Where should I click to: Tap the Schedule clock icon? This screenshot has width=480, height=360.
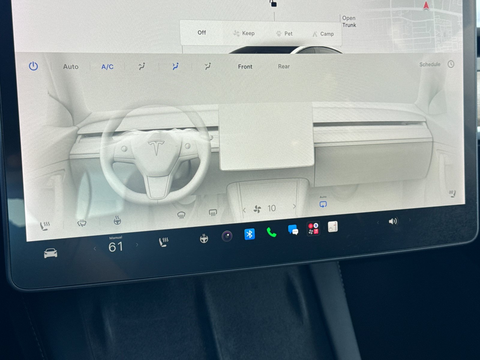pos(451,64)
